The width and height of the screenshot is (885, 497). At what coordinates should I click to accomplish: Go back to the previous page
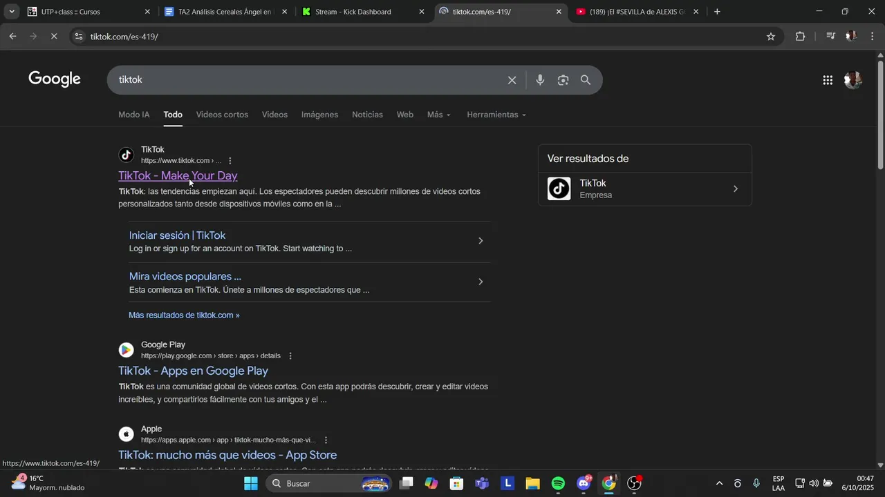(x=12, y=37)
